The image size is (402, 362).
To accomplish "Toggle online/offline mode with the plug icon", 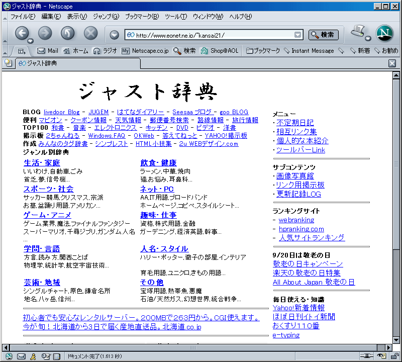I will [x=367, y=356].
